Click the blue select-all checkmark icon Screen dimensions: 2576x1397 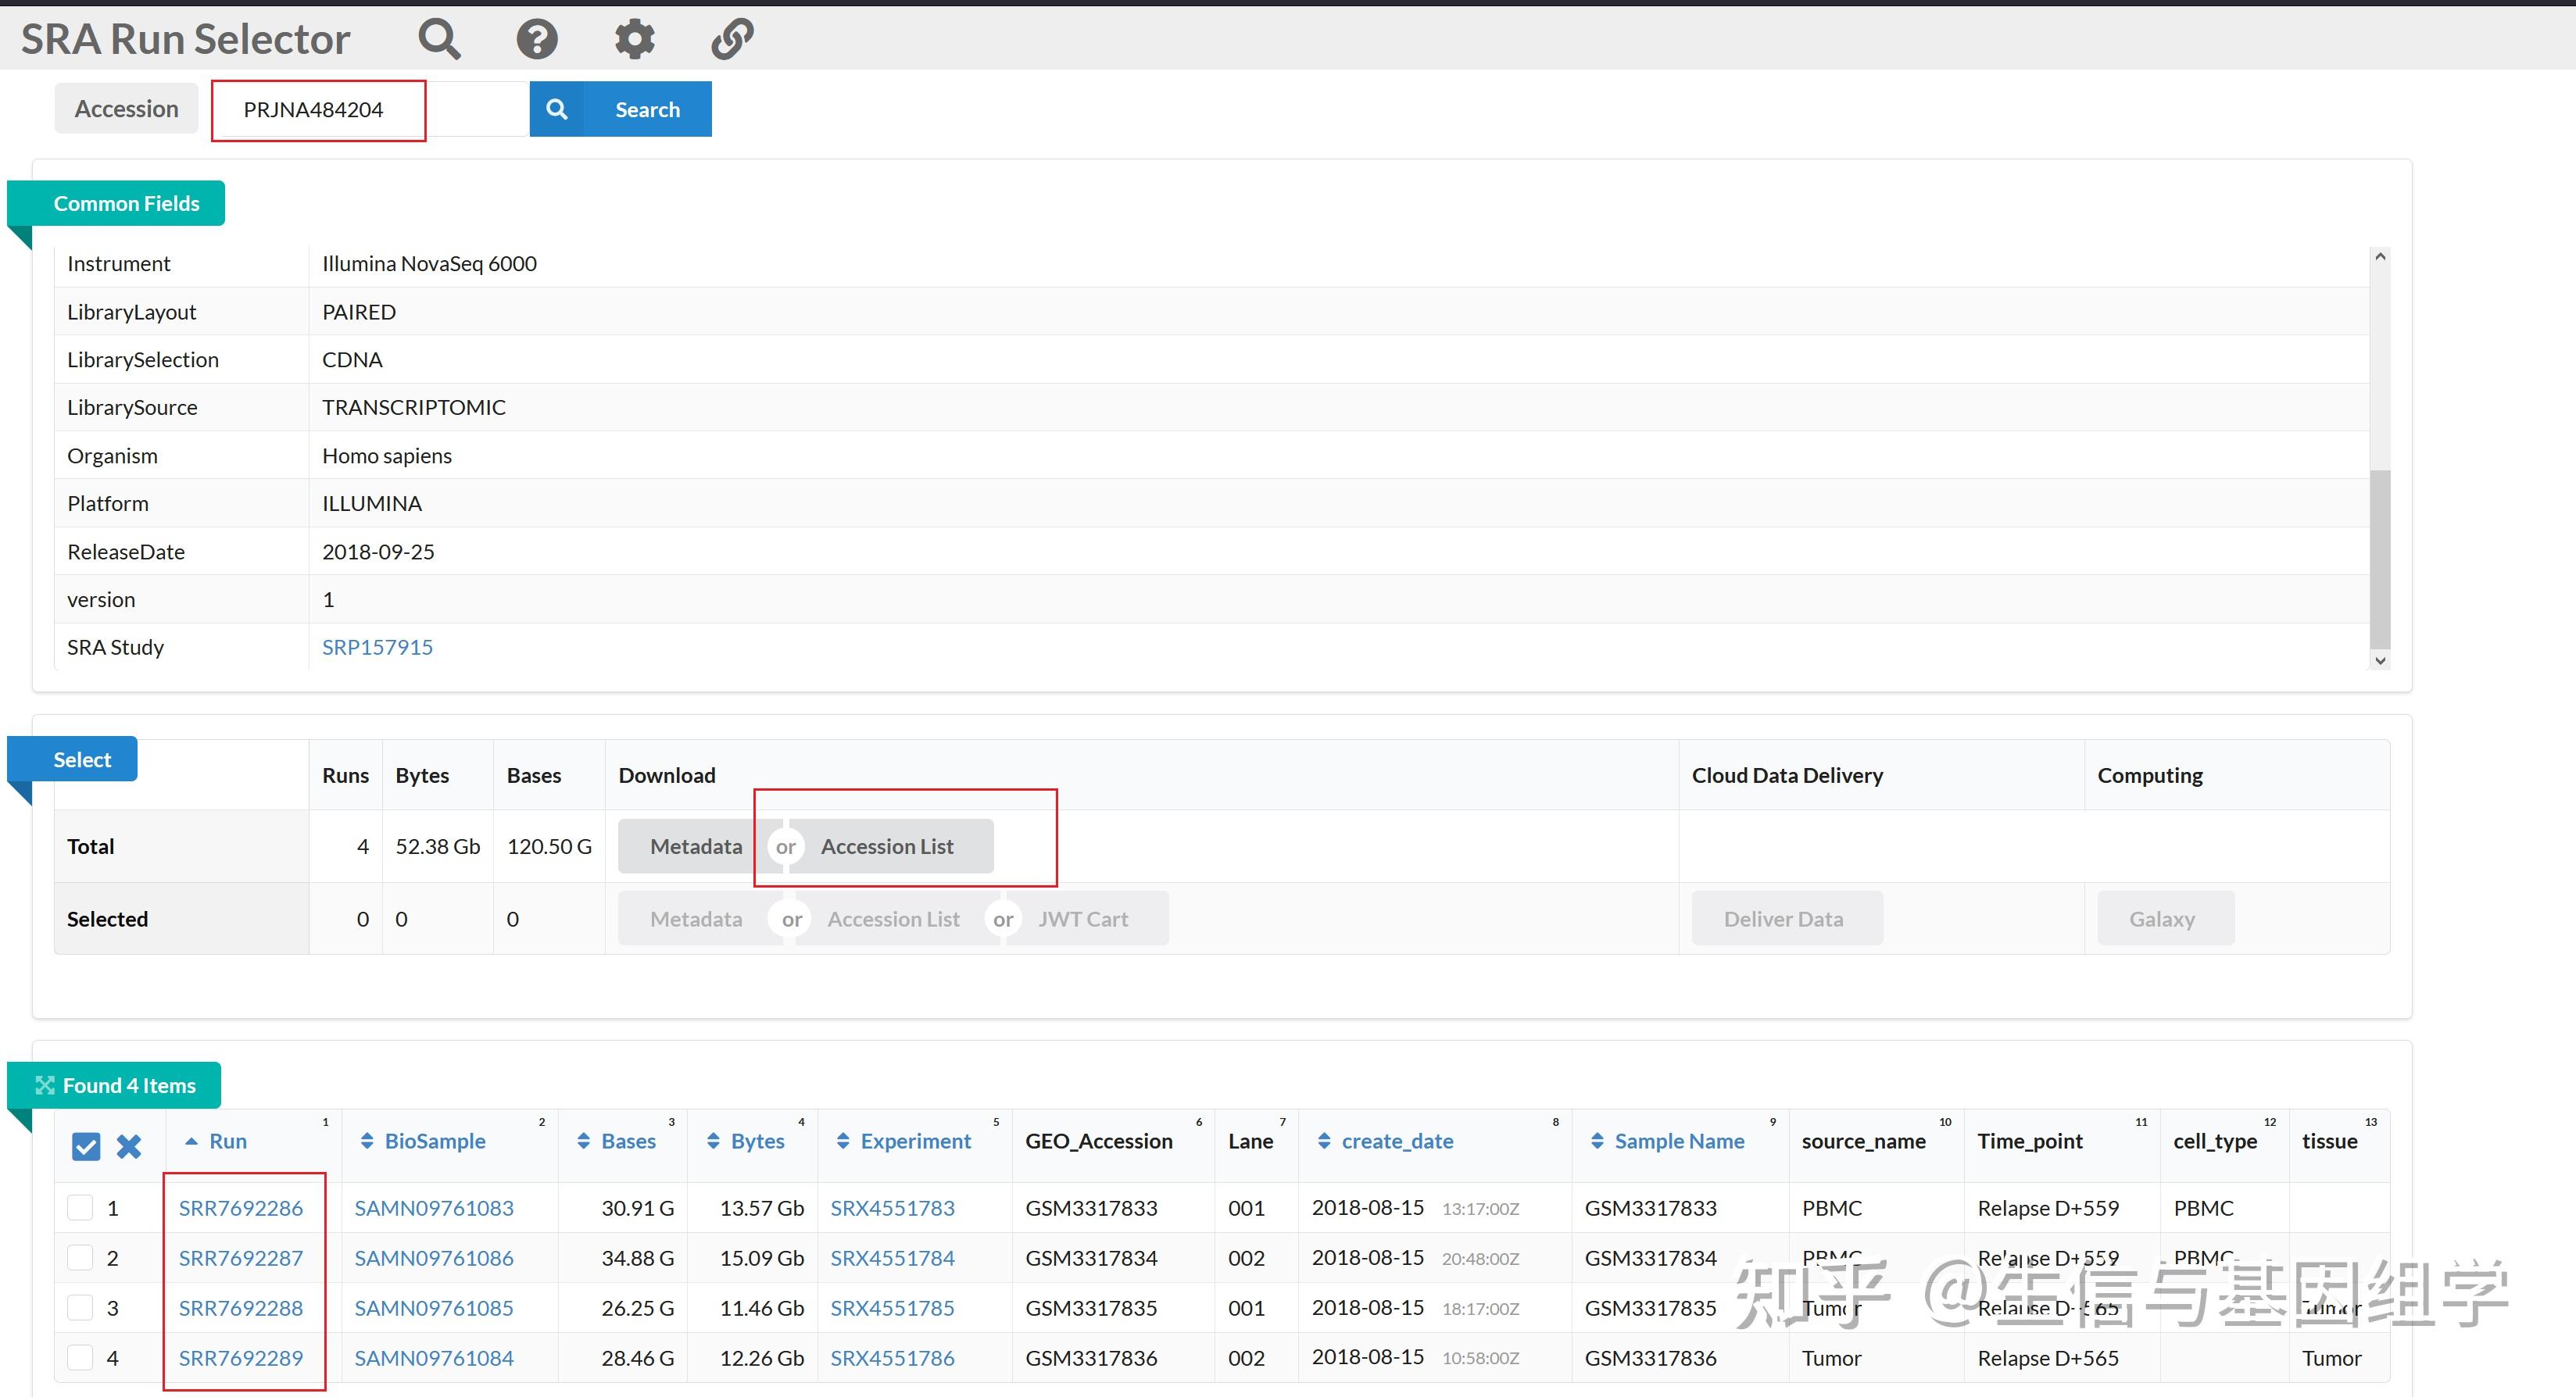coord(86,1146)
